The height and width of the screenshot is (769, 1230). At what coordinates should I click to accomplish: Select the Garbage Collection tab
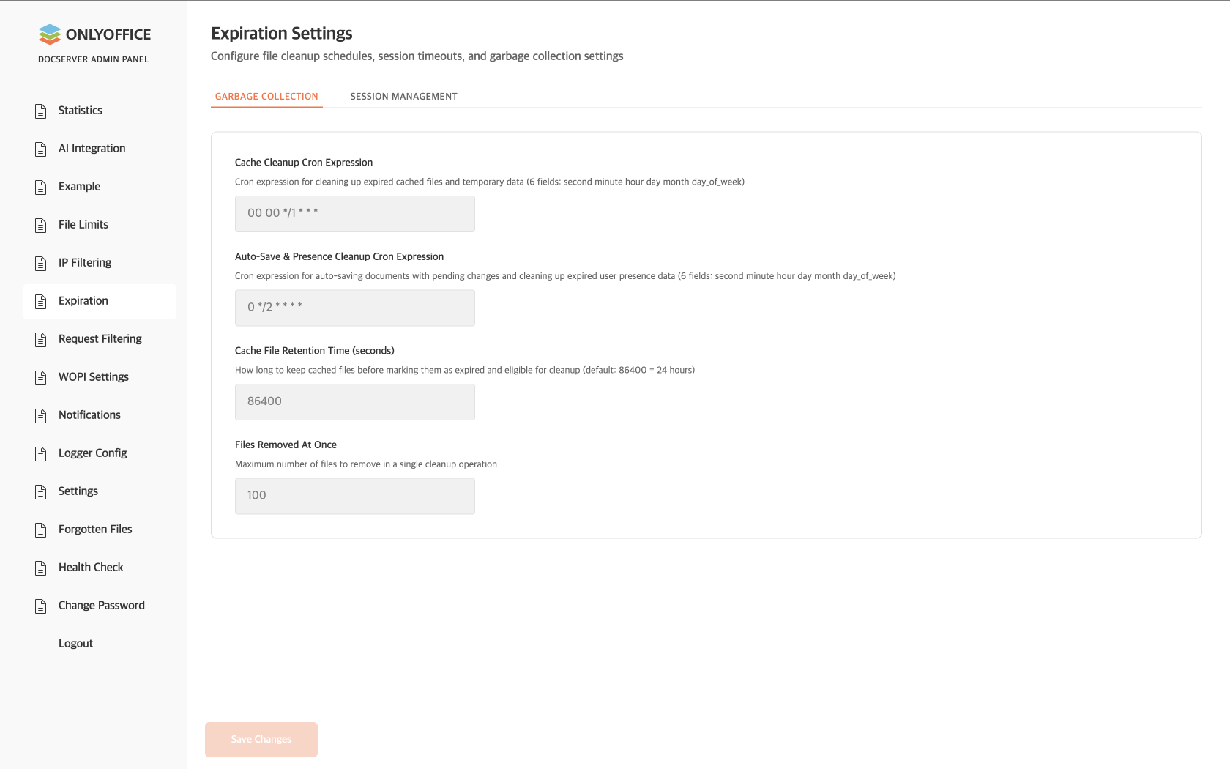pos(266,97)
